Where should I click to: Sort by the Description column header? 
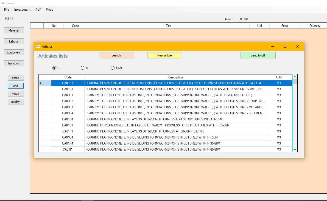pos(175,77)
